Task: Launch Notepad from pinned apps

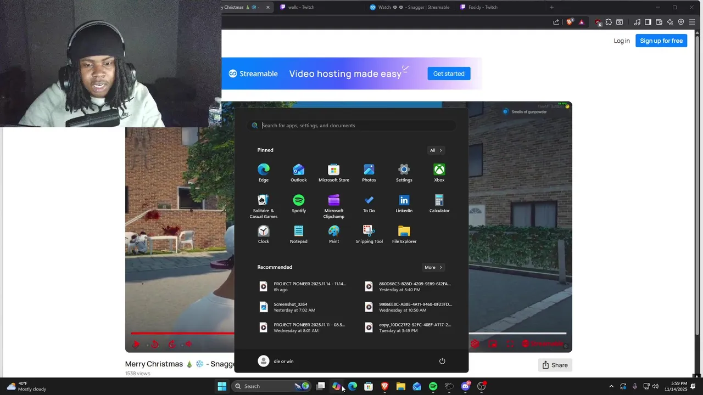Action: (299, 234)
